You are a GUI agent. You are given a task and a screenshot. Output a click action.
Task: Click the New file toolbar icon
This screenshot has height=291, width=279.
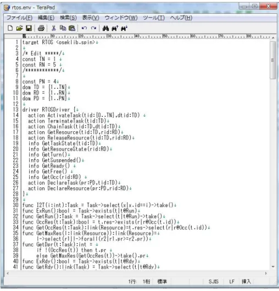coord(10,28)
